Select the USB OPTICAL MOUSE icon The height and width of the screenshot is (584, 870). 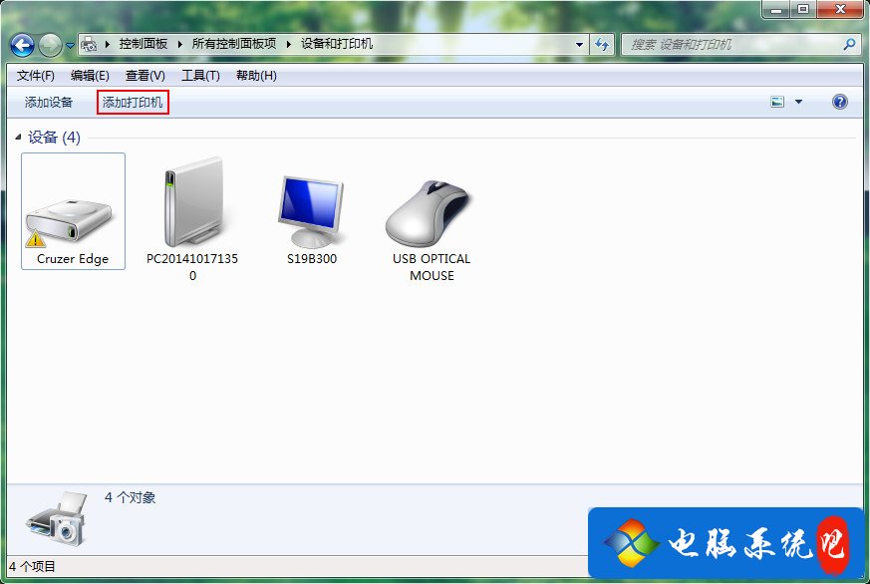[x=428, y=211]
